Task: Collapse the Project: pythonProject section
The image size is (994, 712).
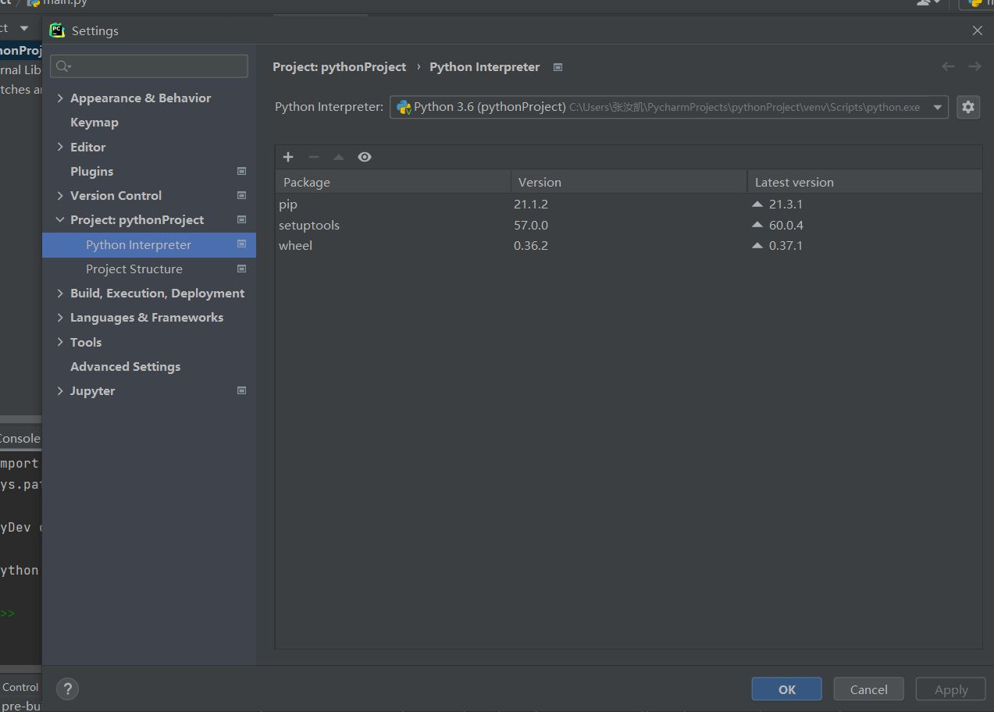Action: 60,220
